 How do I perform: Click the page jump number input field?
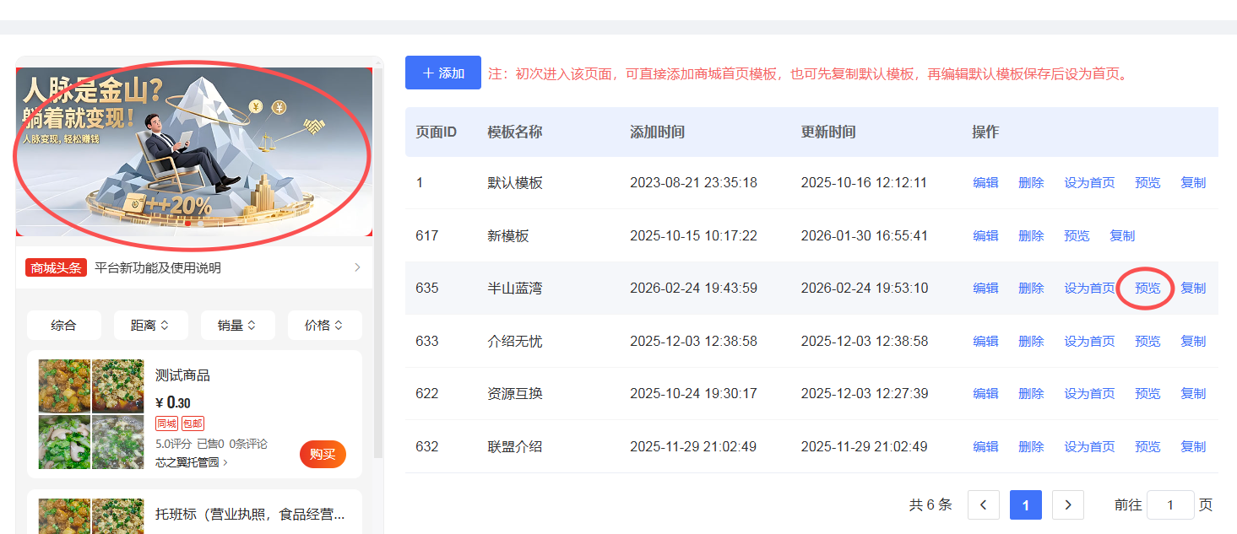[x=1170, y=504]
